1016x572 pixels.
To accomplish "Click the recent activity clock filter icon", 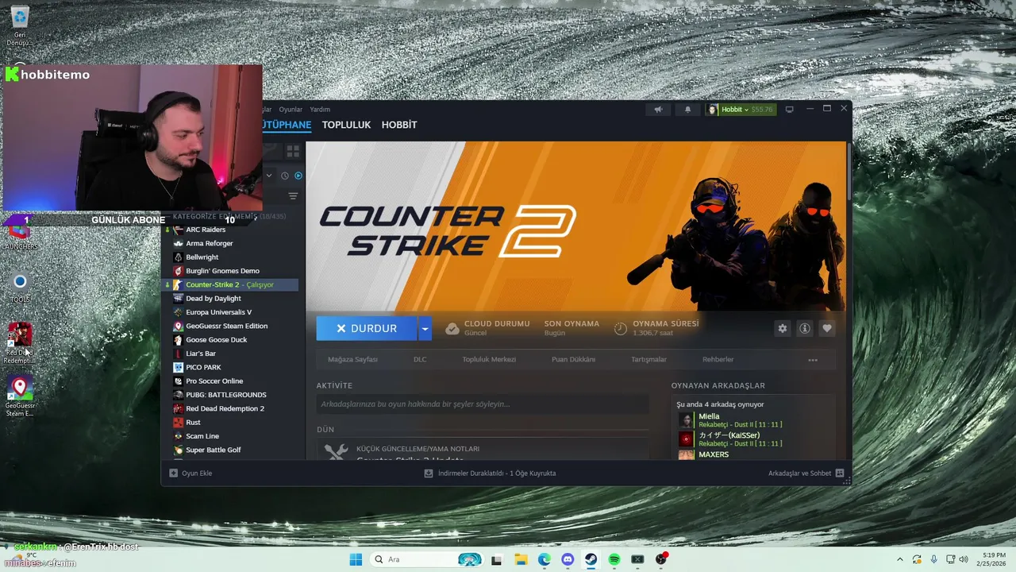I will point(285,176).
